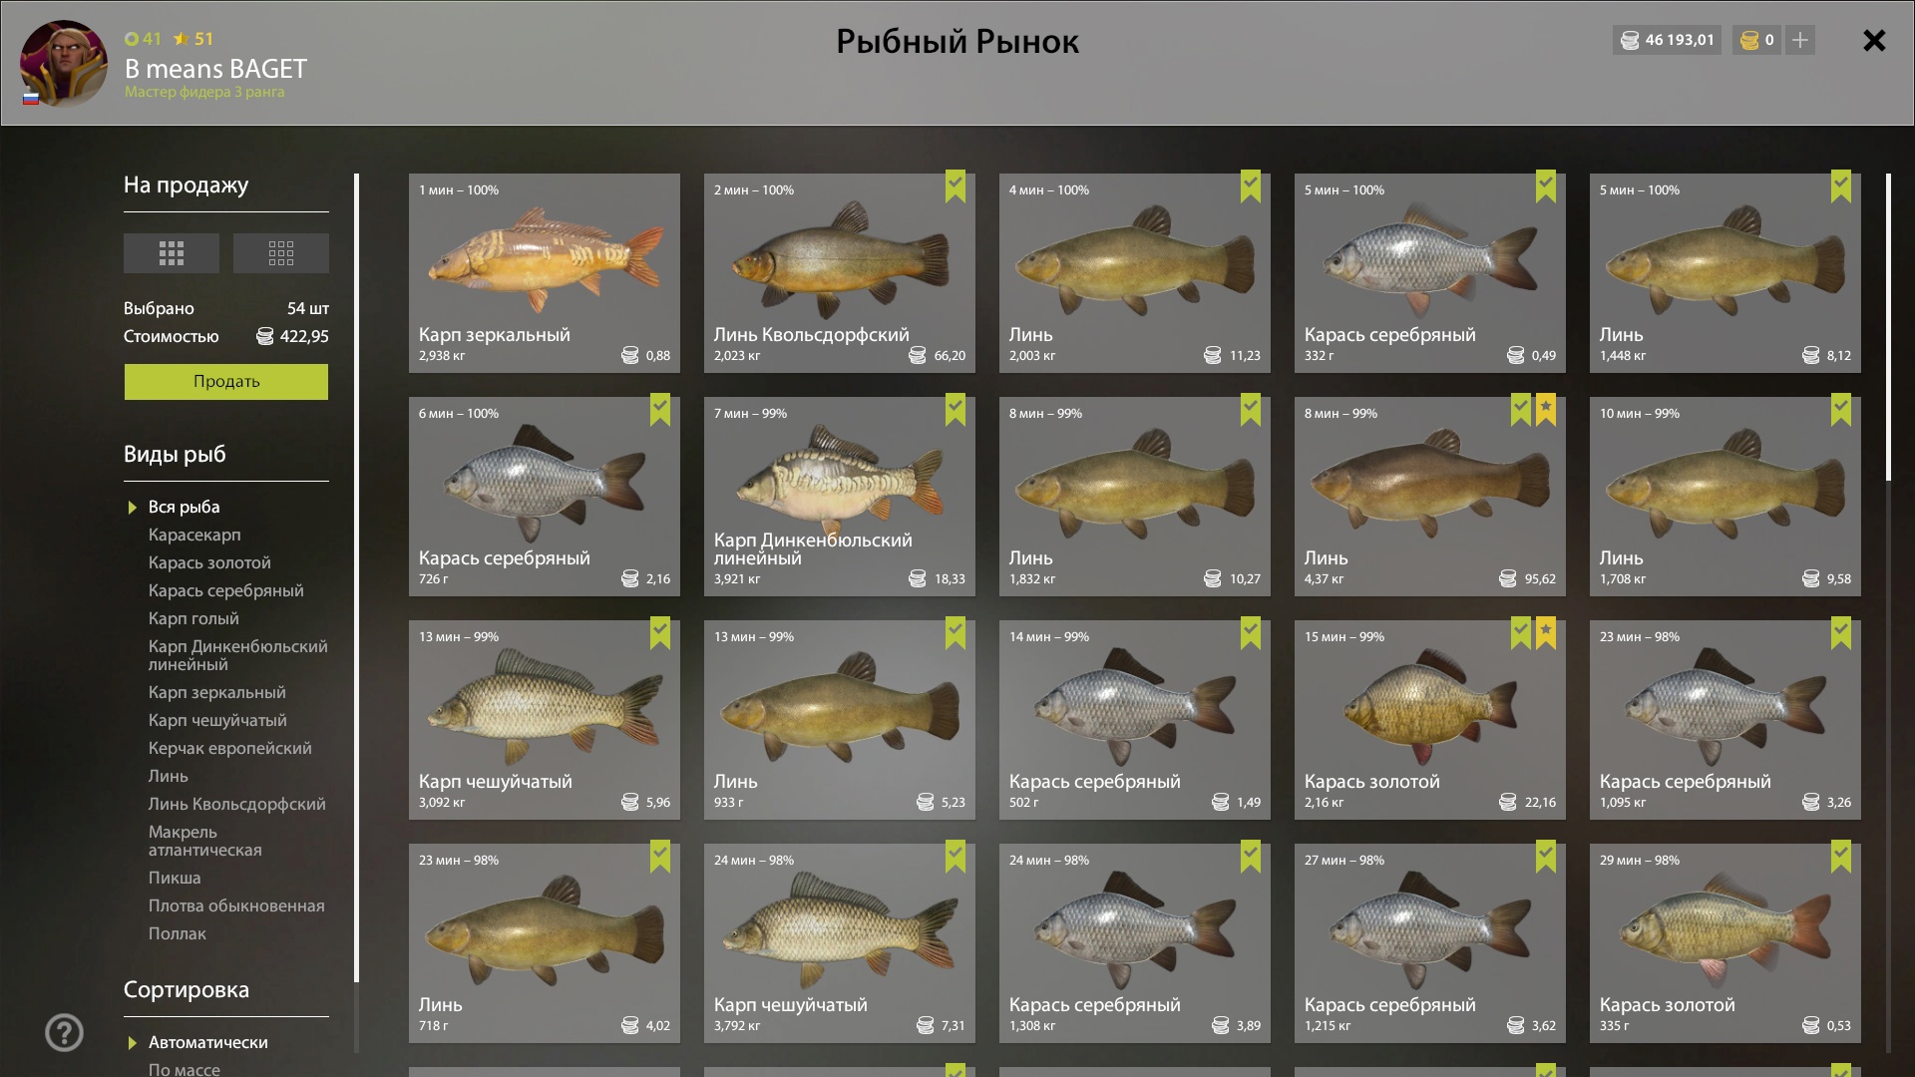Click the silver coins balance icon

[1630, 40]
